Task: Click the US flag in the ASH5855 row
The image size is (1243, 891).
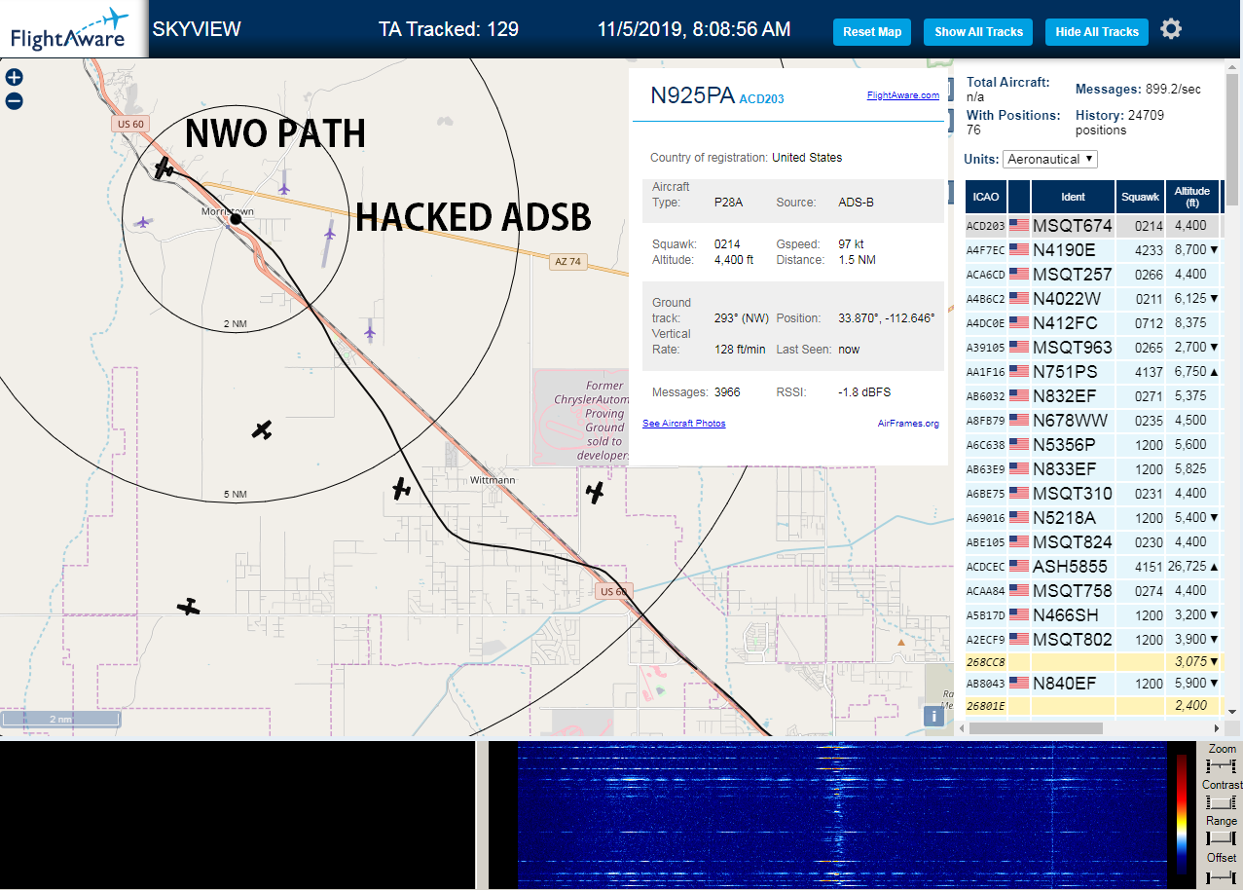Action: pos(1019,566)
